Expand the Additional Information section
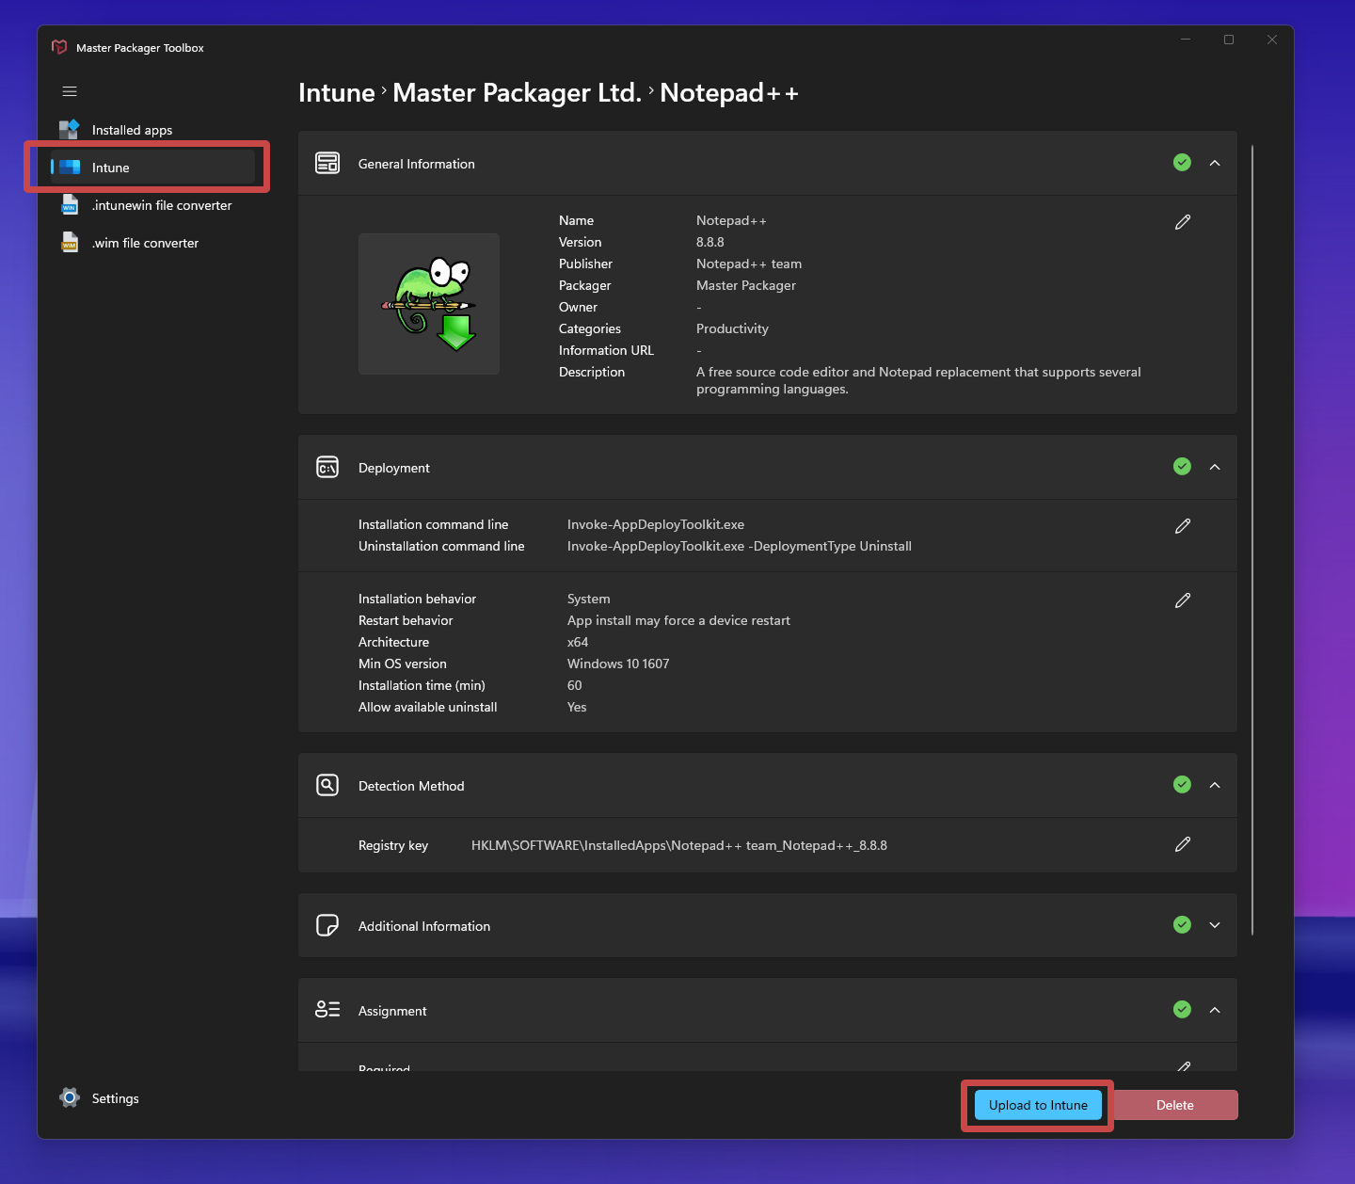This screenshot has width=1355, height=1184. tap(1215, 925)
